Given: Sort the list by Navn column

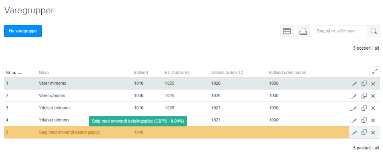Looking at the screenshot, I should click(x=43, y=73).
